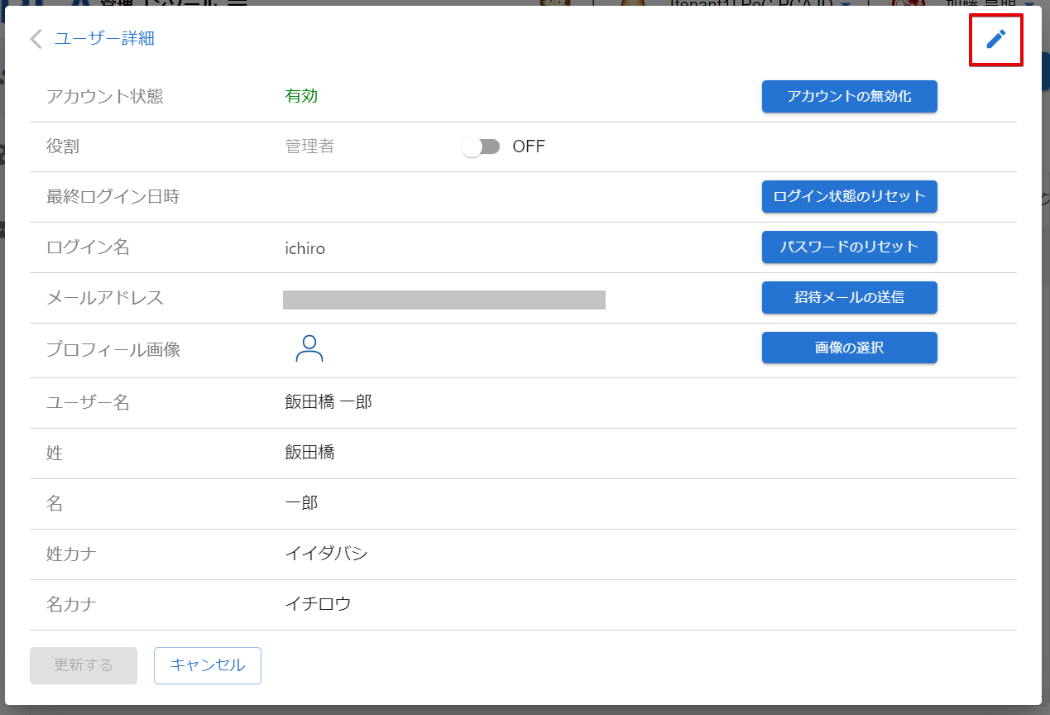The height and width of the screenshot is (715, 1050).
Task: Click the OFF label beside the switch
Action: 529,146
